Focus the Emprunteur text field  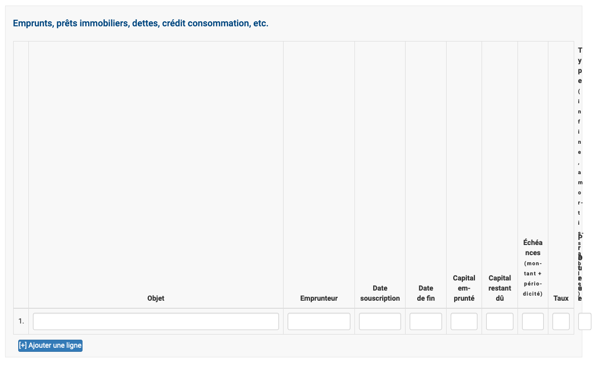[319, 321]
